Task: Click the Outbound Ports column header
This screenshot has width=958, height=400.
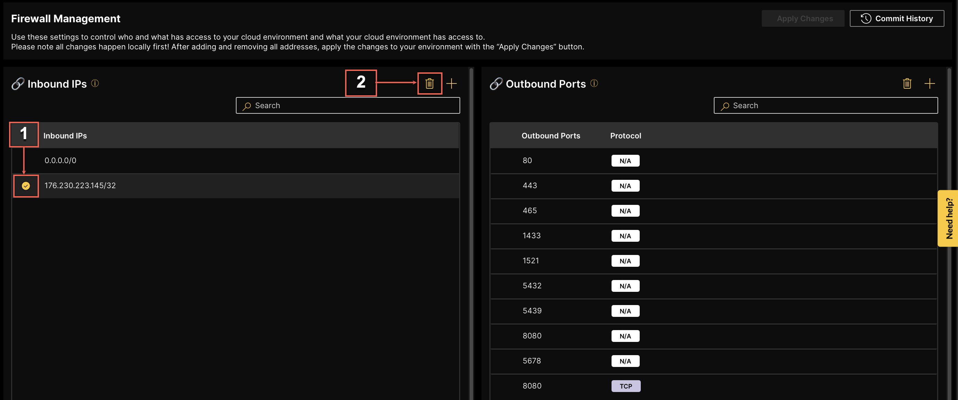Action: (550, 136)
